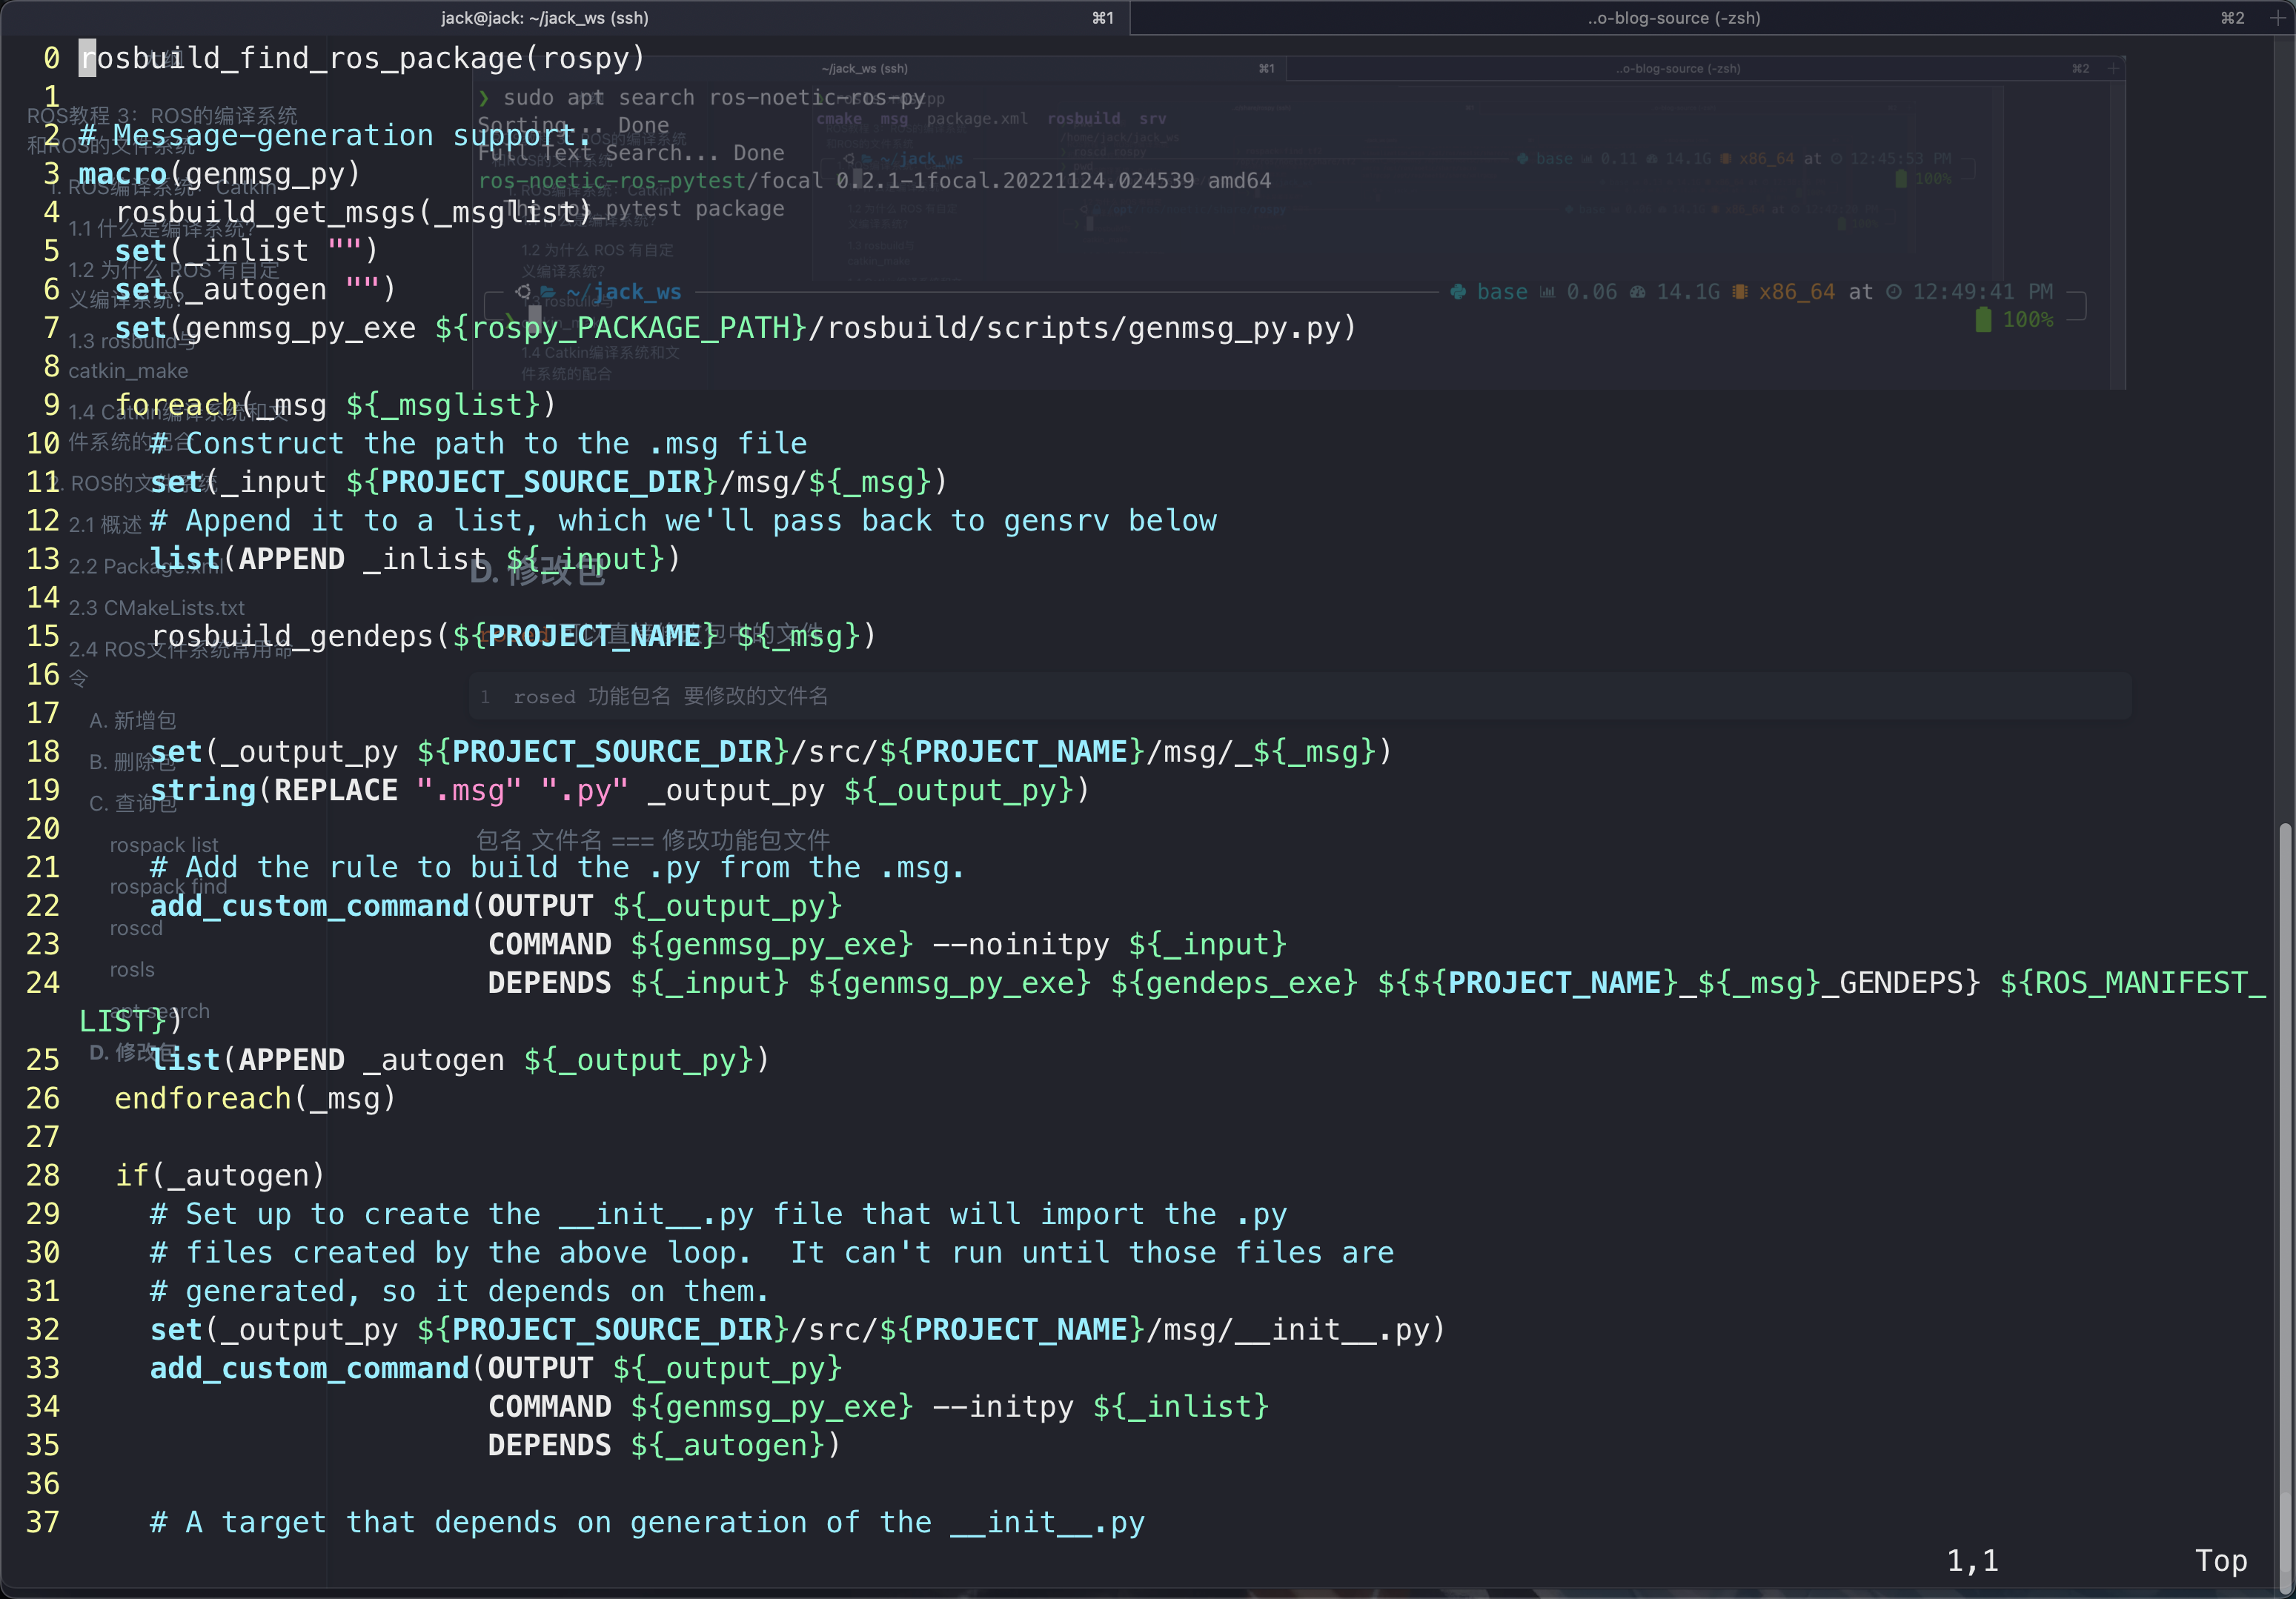
Task: Click rosbuild_get_msgs(_msglist) on line 4
Action: coord(354,212)
